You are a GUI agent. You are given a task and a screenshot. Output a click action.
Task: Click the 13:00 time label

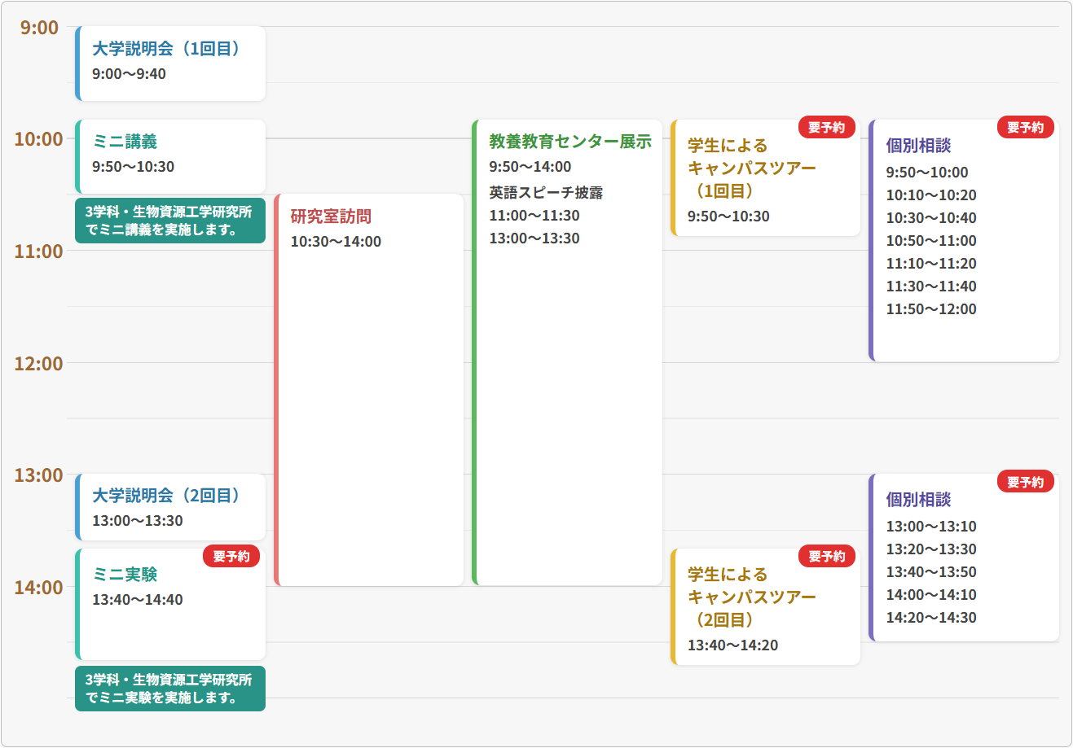[x=38, y=475]
